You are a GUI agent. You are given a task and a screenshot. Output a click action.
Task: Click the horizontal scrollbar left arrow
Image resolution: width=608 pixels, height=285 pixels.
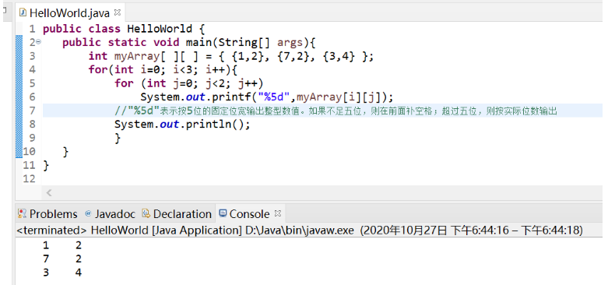click(49, 192)
